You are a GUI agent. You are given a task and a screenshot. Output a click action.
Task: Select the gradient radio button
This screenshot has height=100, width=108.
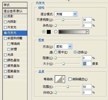[56, 32]
